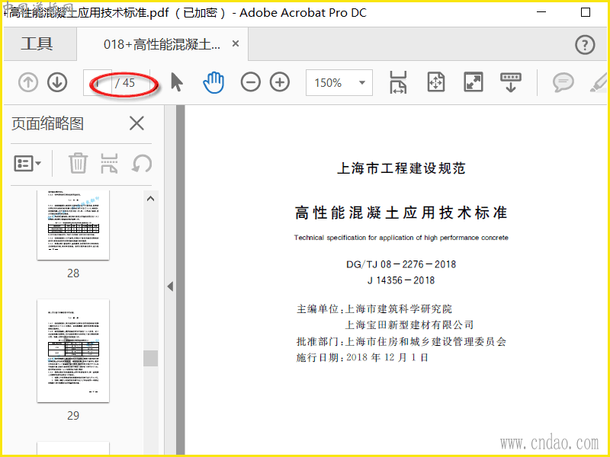The width and height of the screenshot is (610, 457).
Task: Go to next page with down arrow
Action: [57, 82]
